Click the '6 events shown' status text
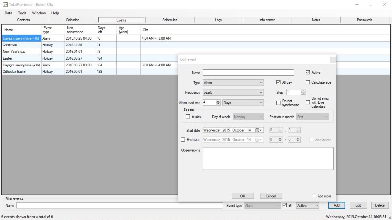This screenshot has width=392, height=220. [27, 217]
